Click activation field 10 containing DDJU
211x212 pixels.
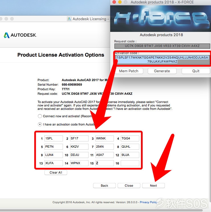coord(79,155)
